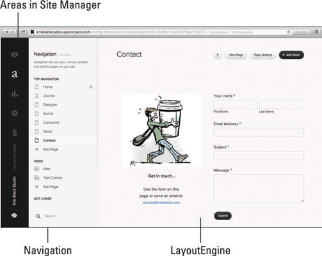Click the gallery icon next to Web
The image size is (322, 256).
point(36,169)
